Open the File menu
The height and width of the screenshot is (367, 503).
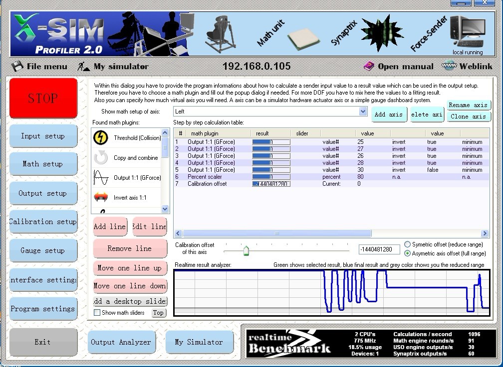47,66
